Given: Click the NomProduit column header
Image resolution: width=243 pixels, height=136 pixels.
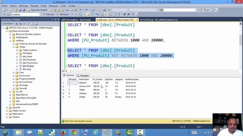Looking at the screenshot, I should click(x=84, y=79).
